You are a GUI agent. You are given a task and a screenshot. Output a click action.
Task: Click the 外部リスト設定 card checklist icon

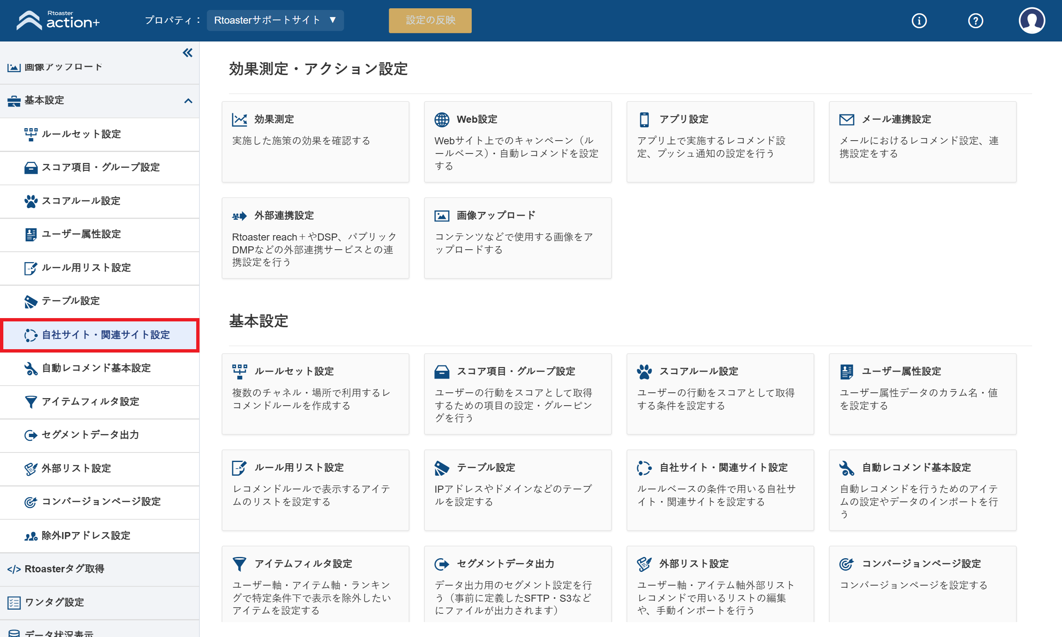coord(644,564)
